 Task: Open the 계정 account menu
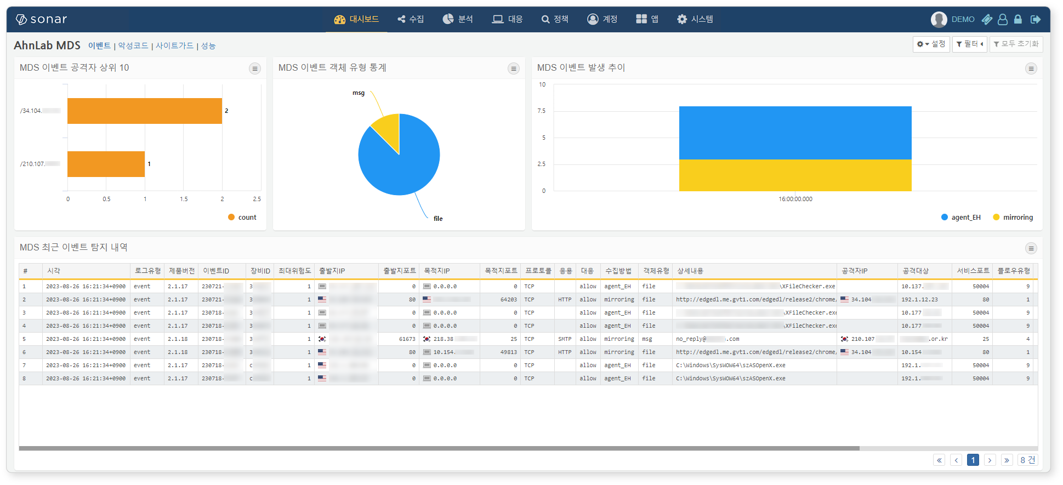pyautogui.click(x=602, y=19)
